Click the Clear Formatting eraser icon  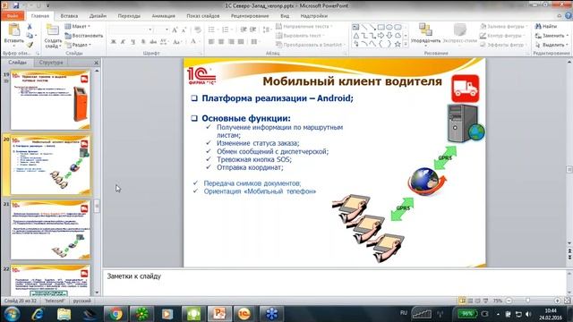point(198,30)
